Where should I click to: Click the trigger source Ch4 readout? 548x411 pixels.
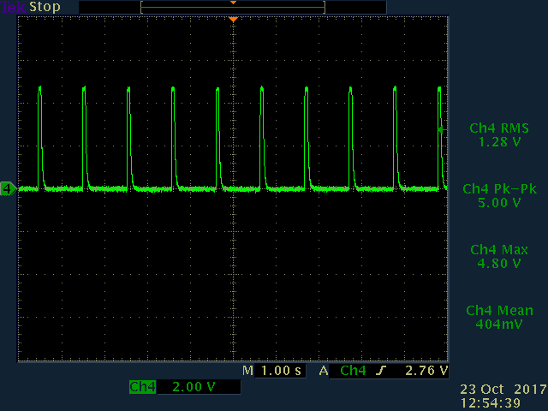tap(353, 371)
